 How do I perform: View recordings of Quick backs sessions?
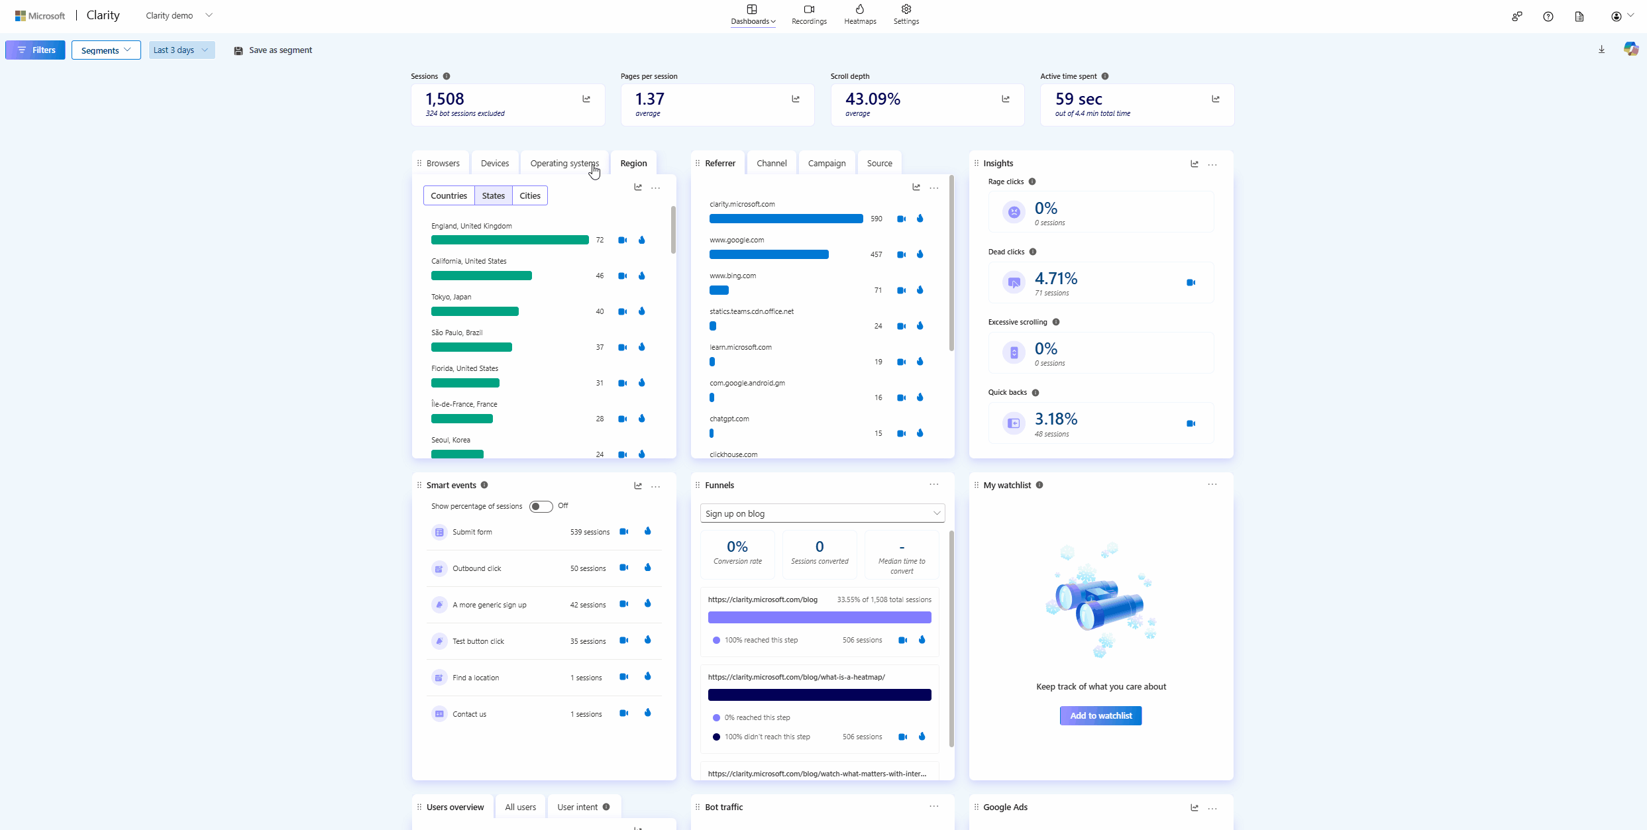[1191, 423]
